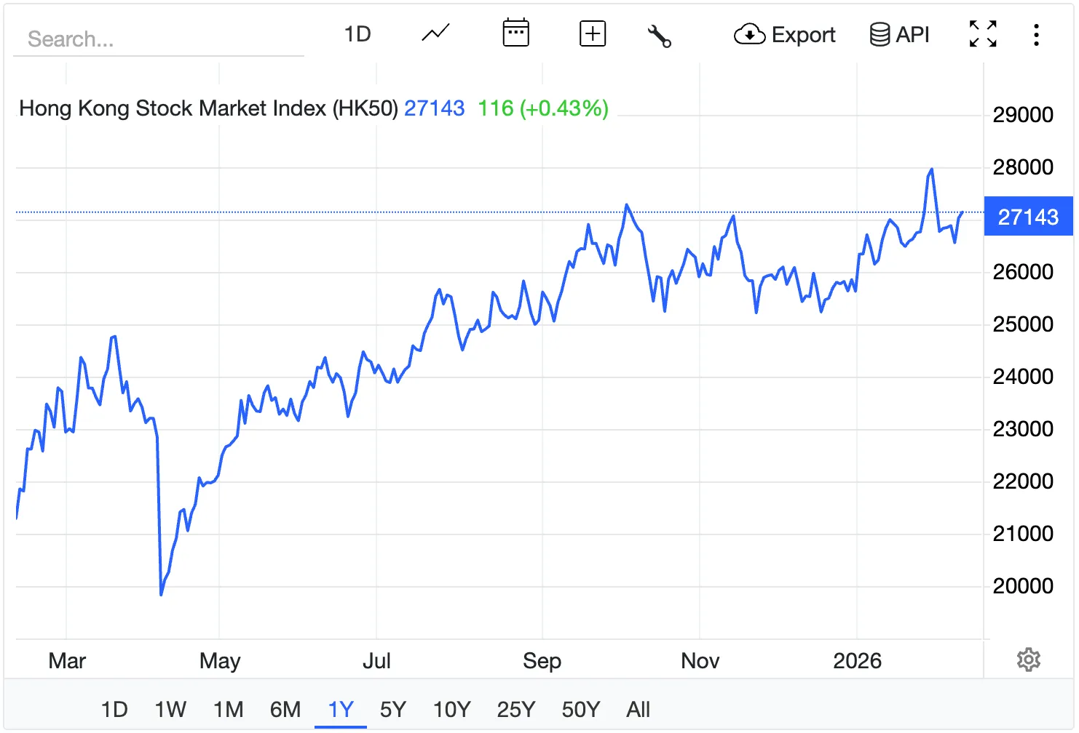Open chart settings gear icon
Image resolution: width=1079 pixels, height=733 pixels.
[1028, 660]
